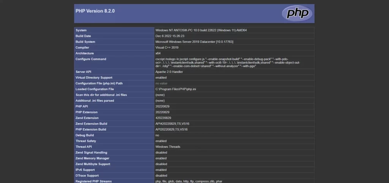The width and height of the screenshot is (389, 183).
Task: Select the PHP API value 20220829
Action: coord(163,106)
